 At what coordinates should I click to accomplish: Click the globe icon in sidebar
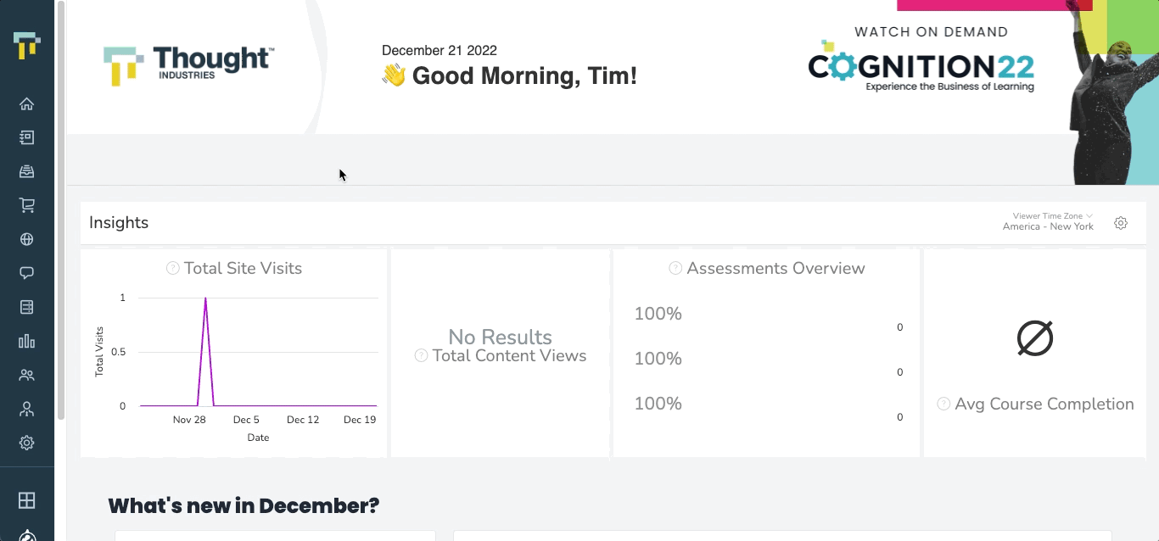26,239
